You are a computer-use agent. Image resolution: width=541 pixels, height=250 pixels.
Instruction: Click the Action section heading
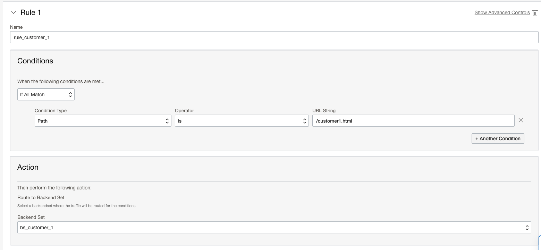click(28, 167)
